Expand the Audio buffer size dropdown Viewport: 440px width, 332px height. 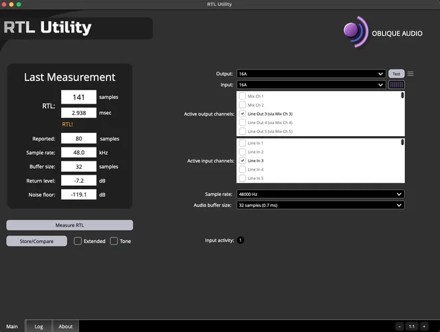(x=320, y=205)
